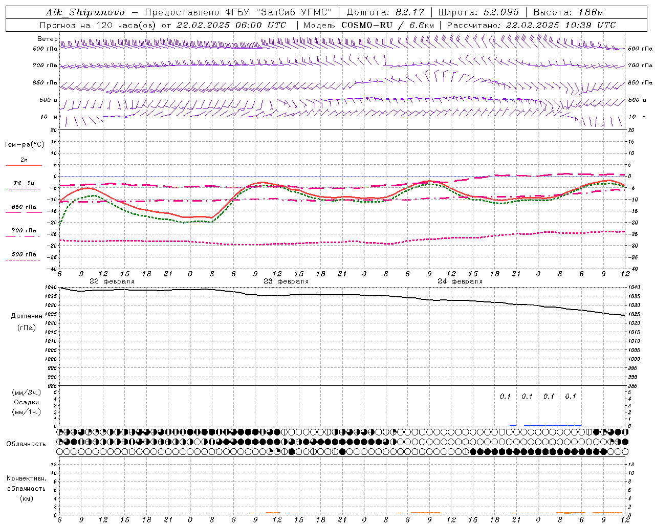Click the (км) unit label

coord(26,498)
